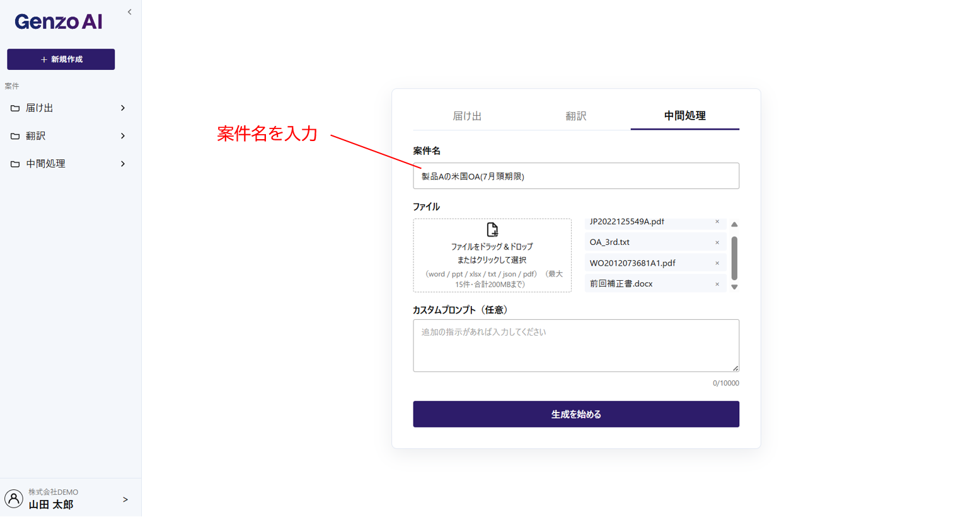Remove file WO2012073681A1.pdf
Viewport: 975px width, 517px height.
(x=717, y=263)
